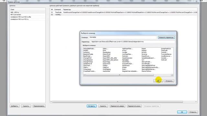Click the "- КОНЕЦ -" row in the chain actions
This screenshot has width=207, height=116.
124,15
